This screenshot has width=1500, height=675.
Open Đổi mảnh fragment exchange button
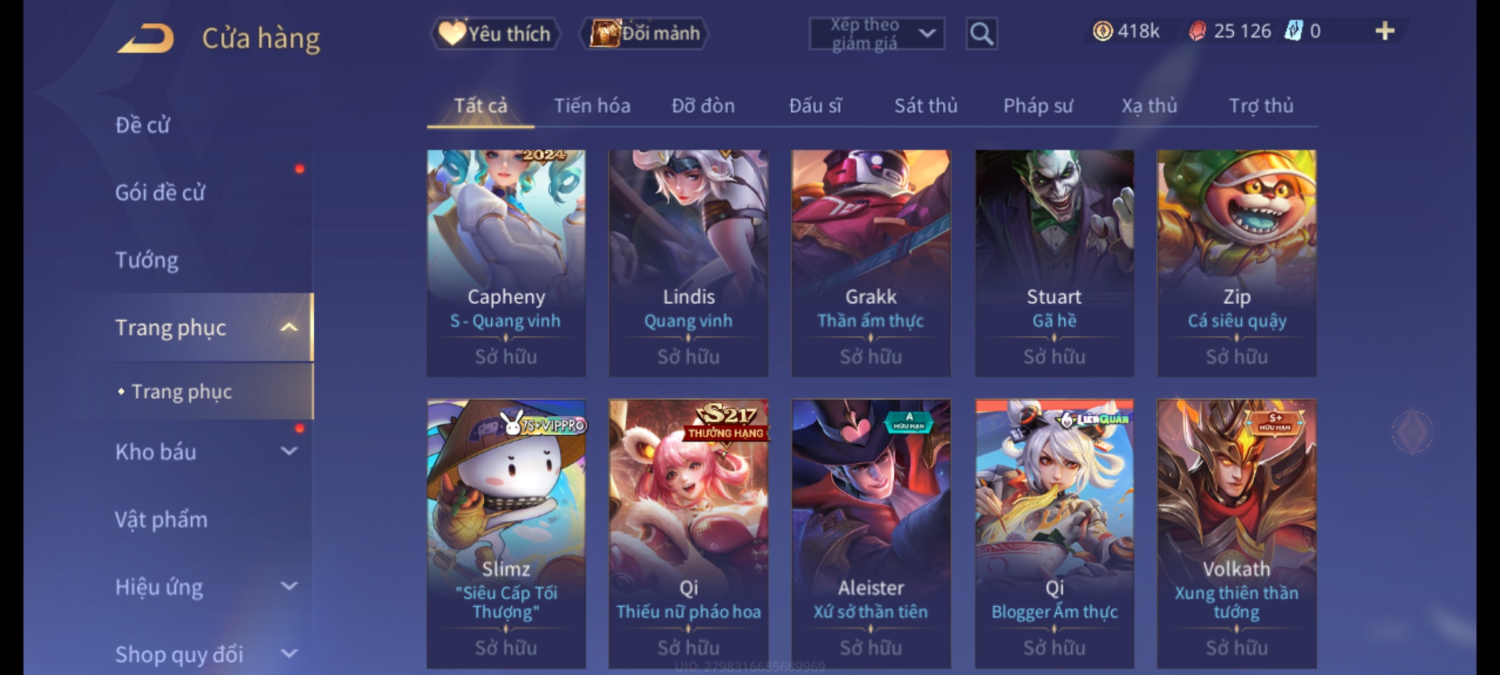pos(644,34)
